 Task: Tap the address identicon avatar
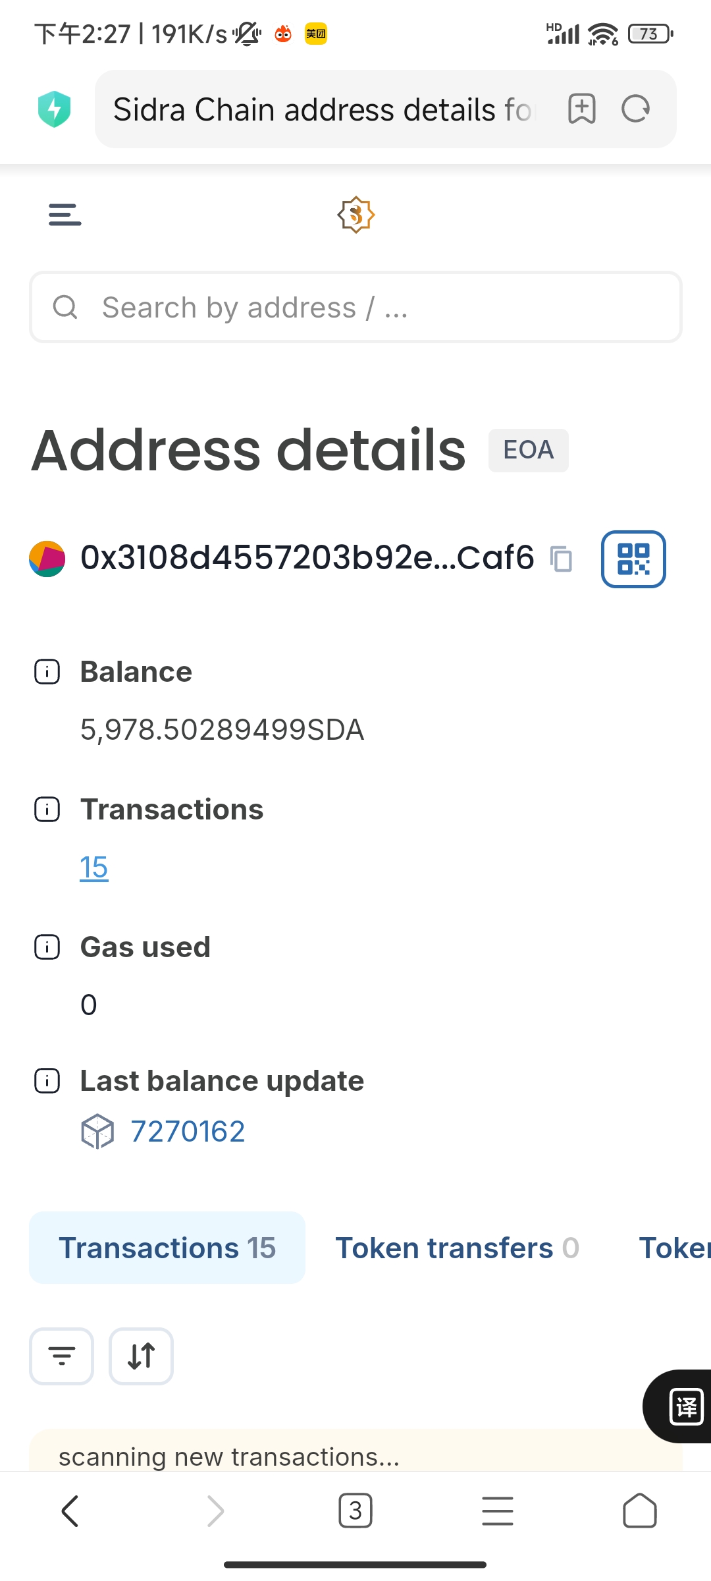pyautogui.click(x=47, y=559)
